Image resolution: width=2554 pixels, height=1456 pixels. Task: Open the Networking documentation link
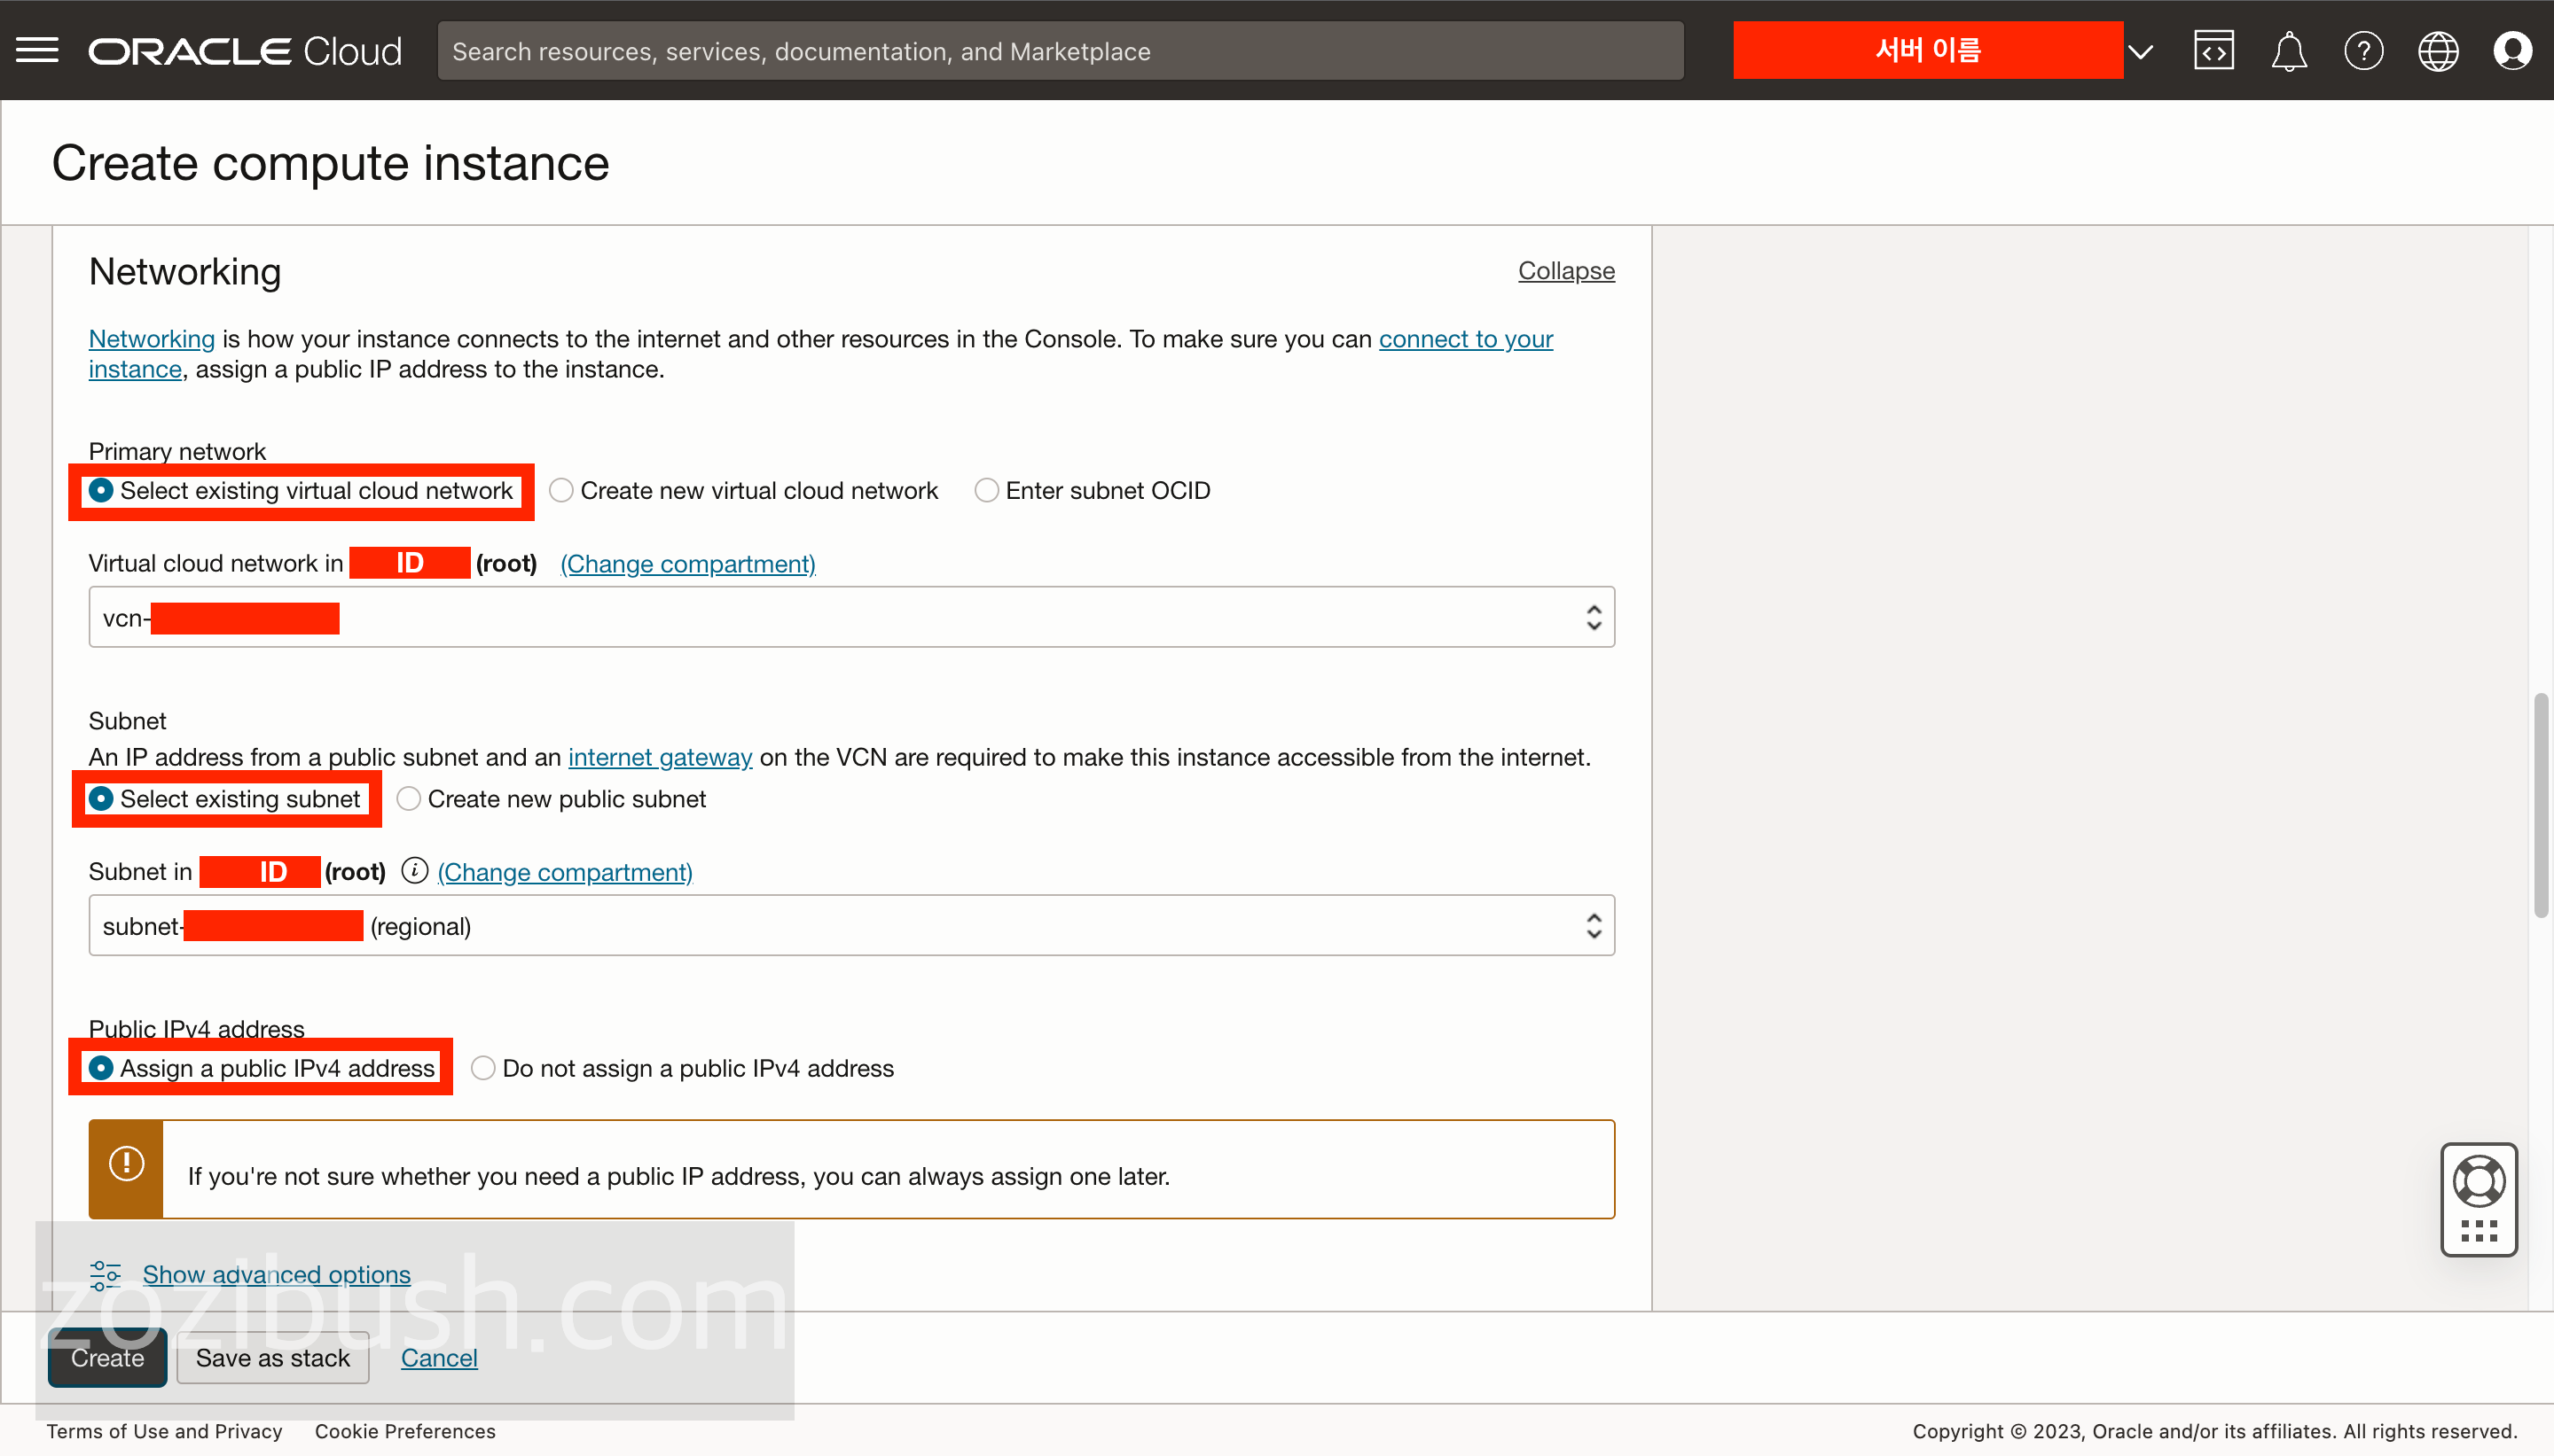coord(152,339)
